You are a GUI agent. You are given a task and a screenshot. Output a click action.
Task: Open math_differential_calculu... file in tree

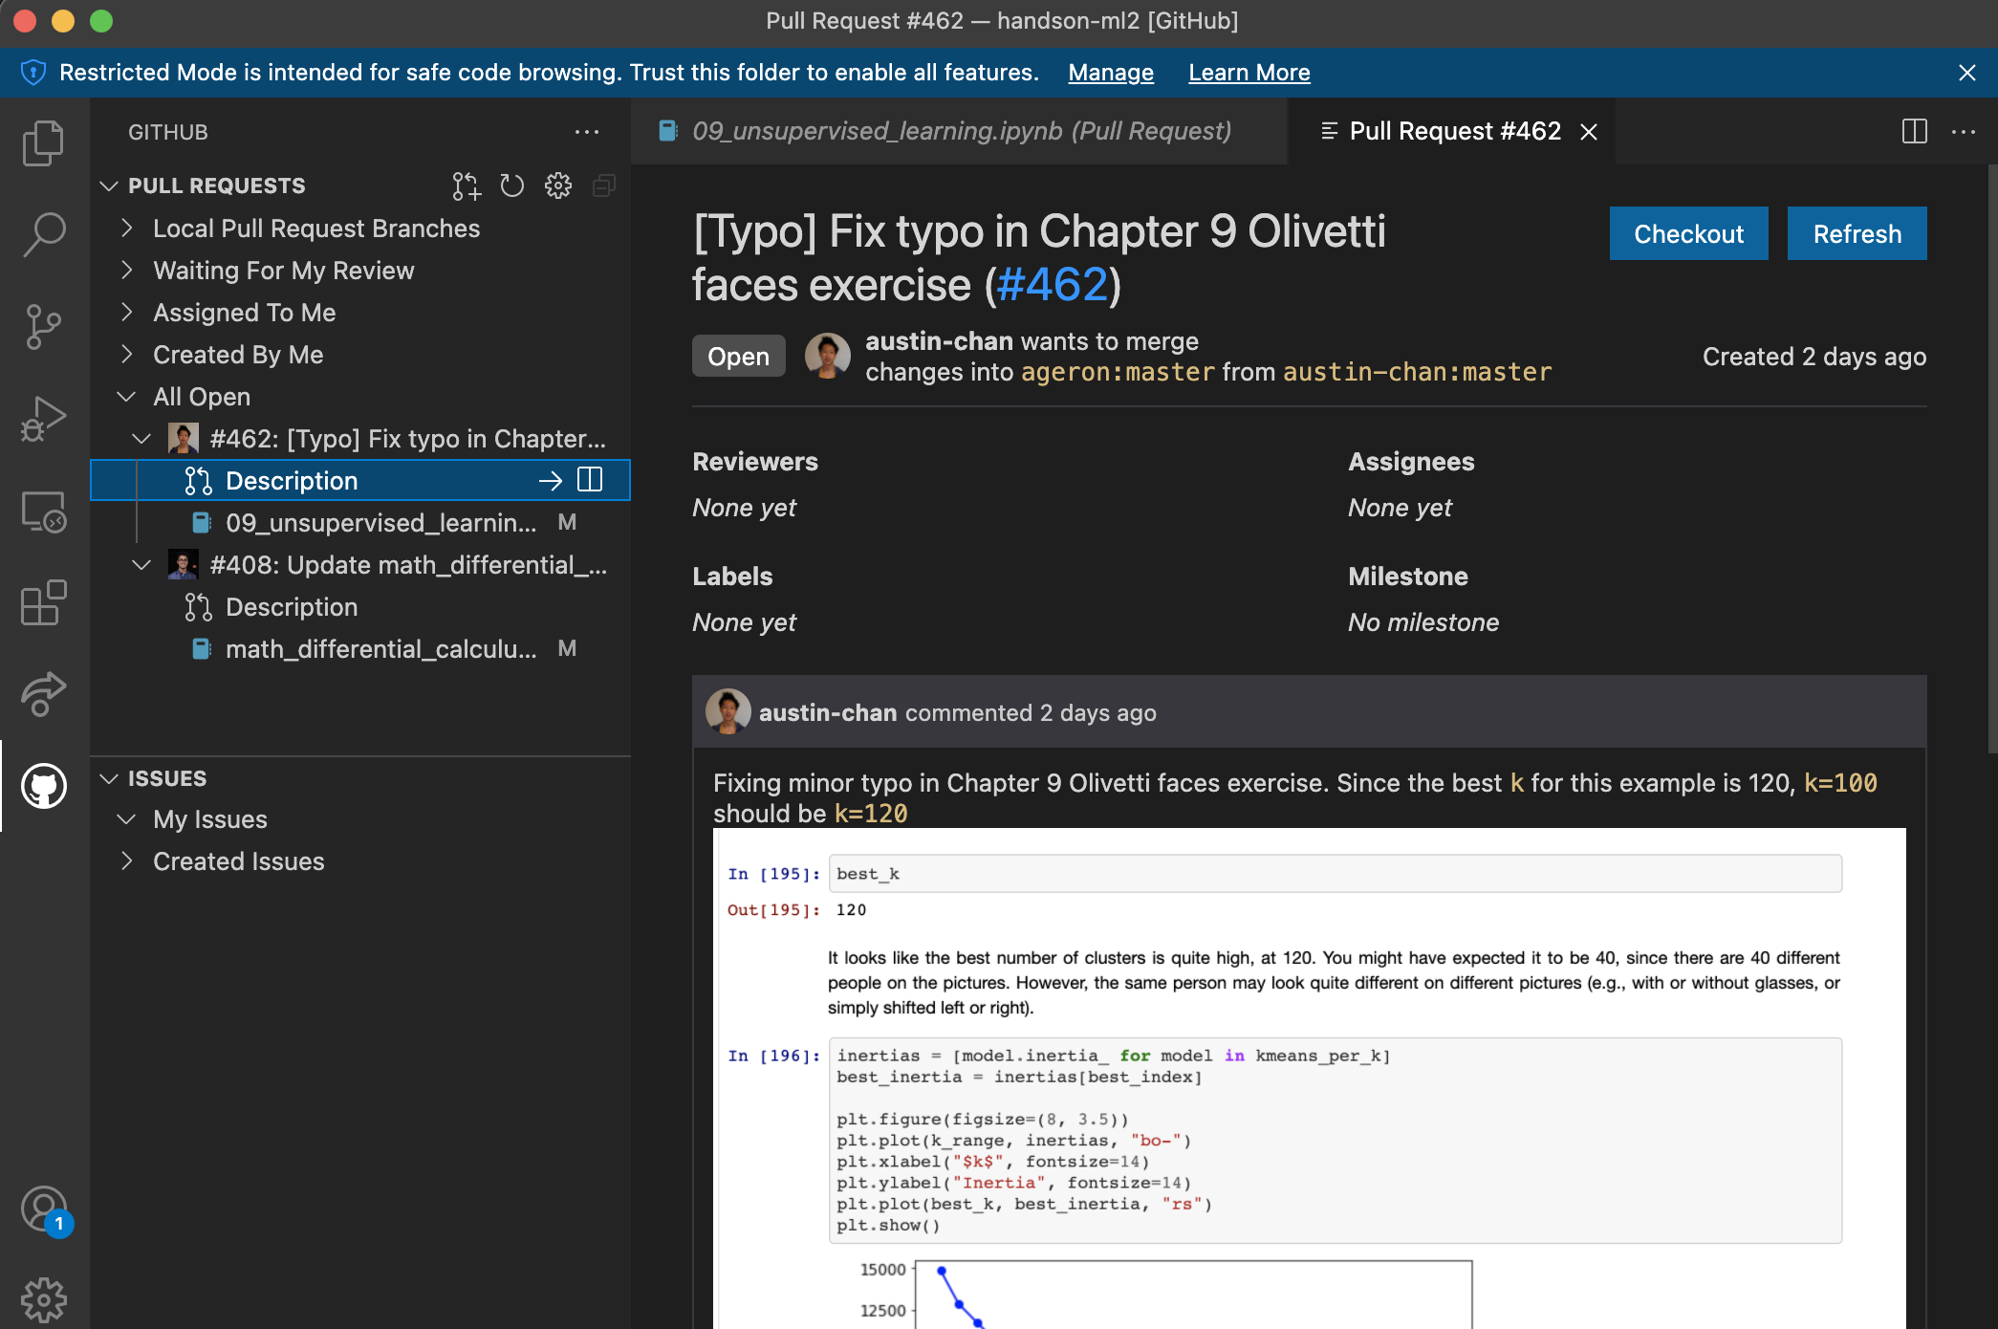click(x=361, y=649)
